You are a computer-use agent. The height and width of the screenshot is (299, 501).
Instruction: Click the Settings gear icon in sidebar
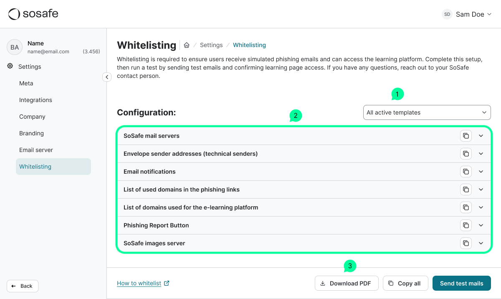[x=9, y=66]
